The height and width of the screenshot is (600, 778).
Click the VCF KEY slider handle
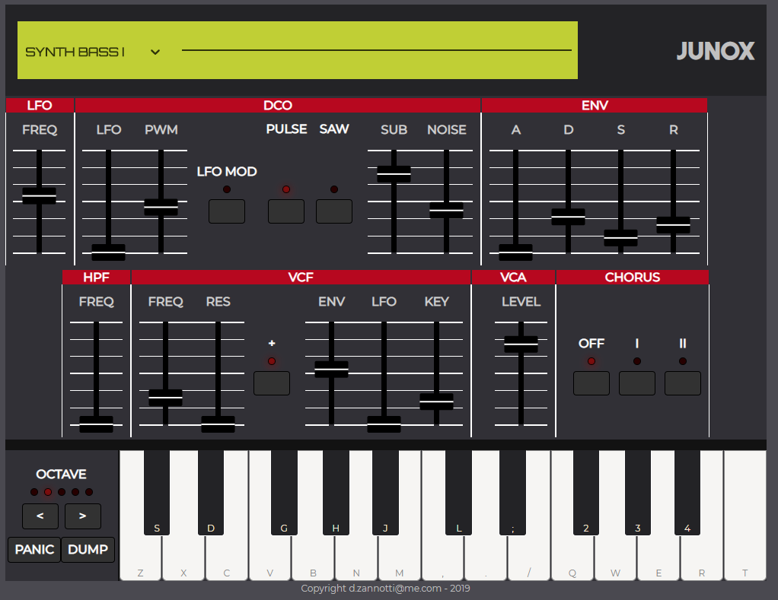tap(437, 402)
